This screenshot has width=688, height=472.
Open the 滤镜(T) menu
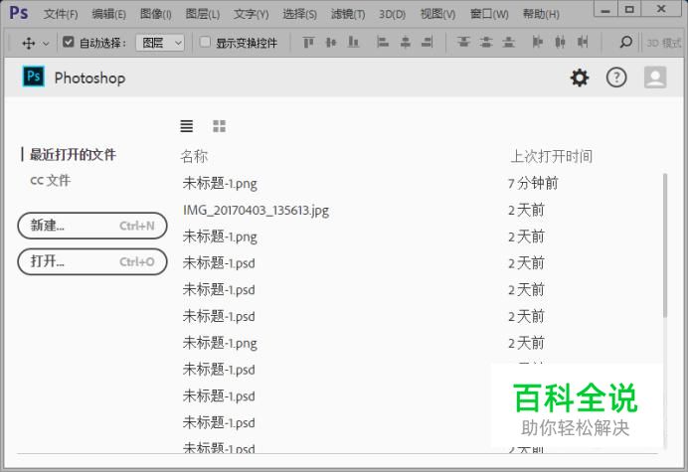[348, 14]
